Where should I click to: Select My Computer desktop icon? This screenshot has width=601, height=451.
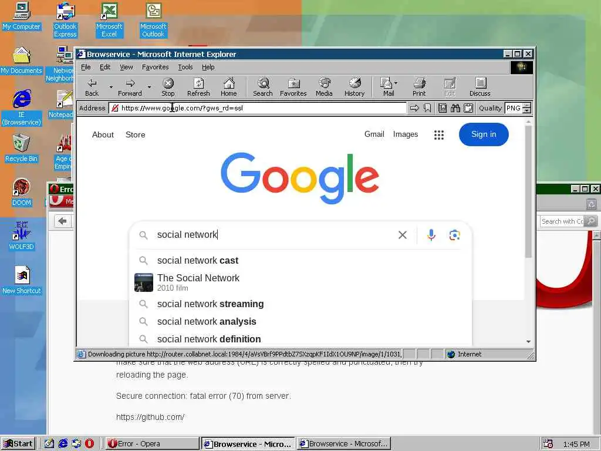coord(22,16)
